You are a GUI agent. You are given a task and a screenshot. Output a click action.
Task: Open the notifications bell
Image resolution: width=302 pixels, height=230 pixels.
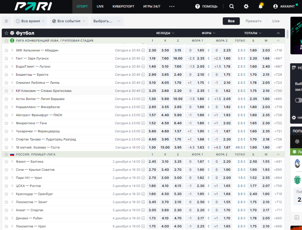pos(261,6)
